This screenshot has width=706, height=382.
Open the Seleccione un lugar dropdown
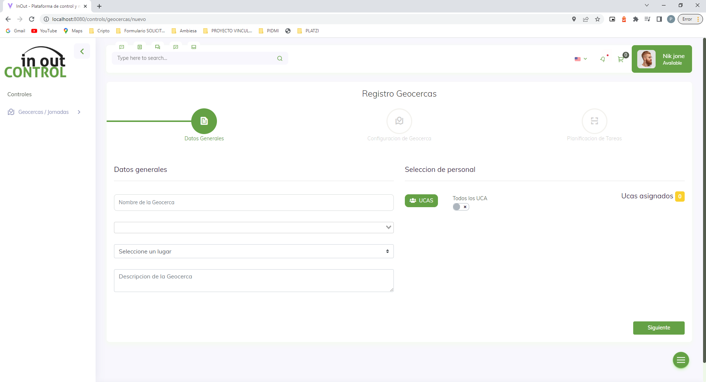(x=254, y=251)
